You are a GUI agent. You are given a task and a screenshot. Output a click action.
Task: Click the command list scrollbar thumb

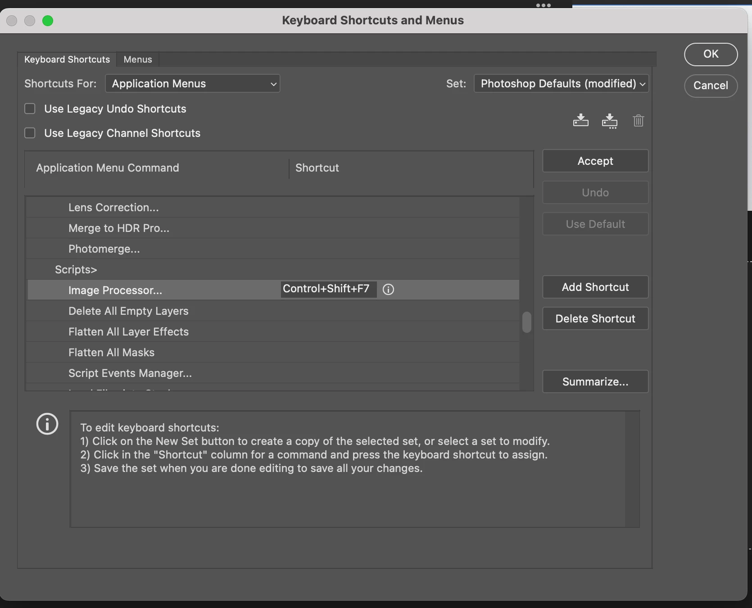click(x=526, y=322)
